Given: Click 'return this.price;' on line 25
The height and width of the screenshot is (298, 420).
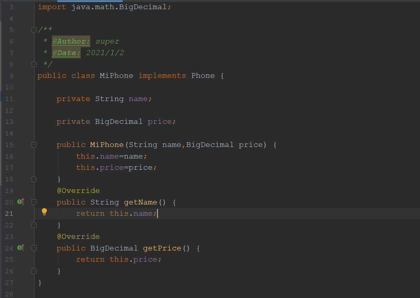Looking at the screenshot, I should 119,259.
